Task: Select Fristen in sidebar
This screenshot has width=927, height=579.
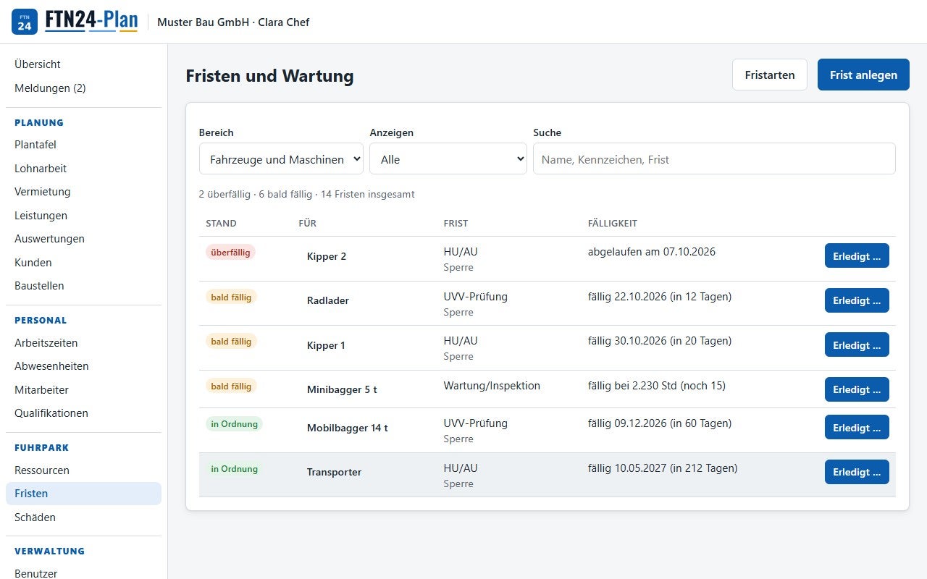Action: click(83, 494)
